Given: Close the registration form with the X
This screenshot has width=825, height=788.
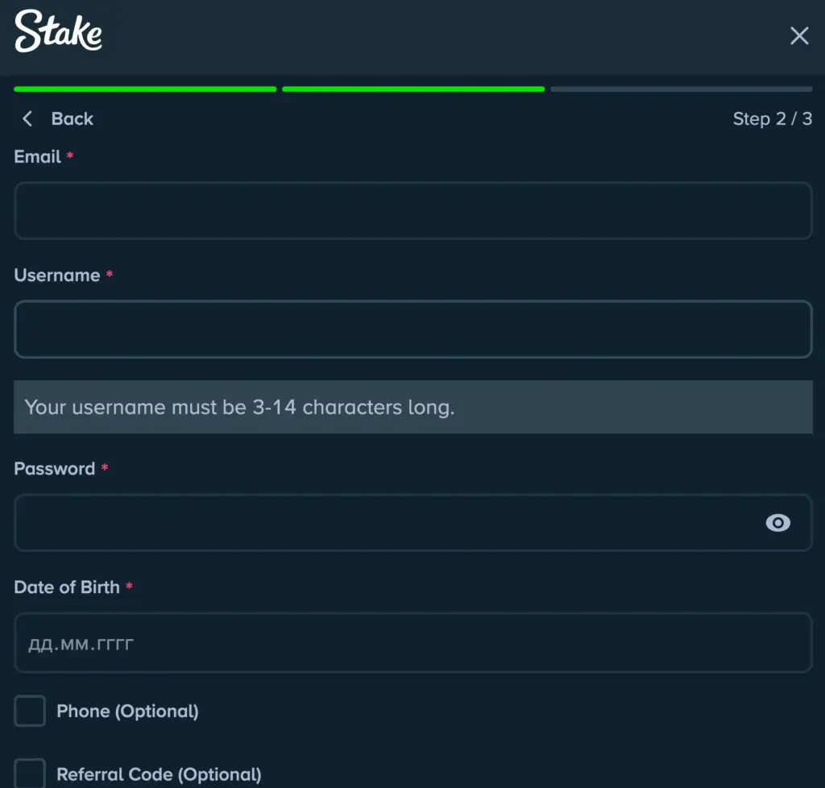Looking at the screenshot, I should [x=799, y=35].
